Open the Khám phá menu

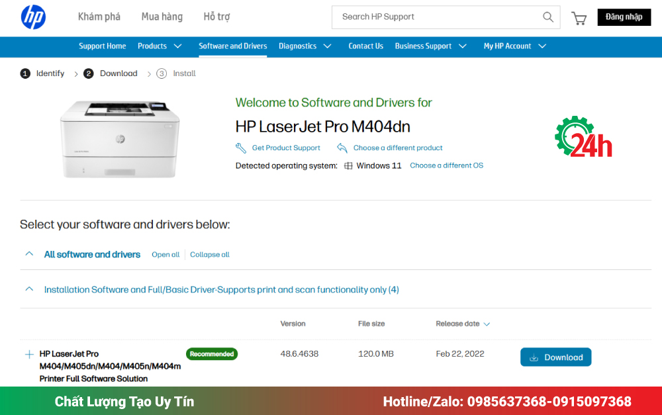(x=99, y=17)
